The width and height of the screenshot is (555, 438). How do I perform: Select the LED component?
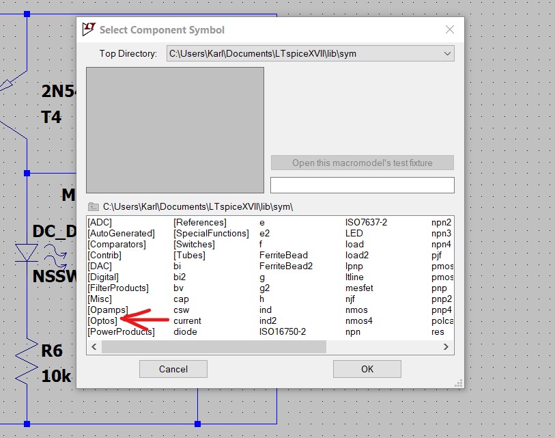354,234
